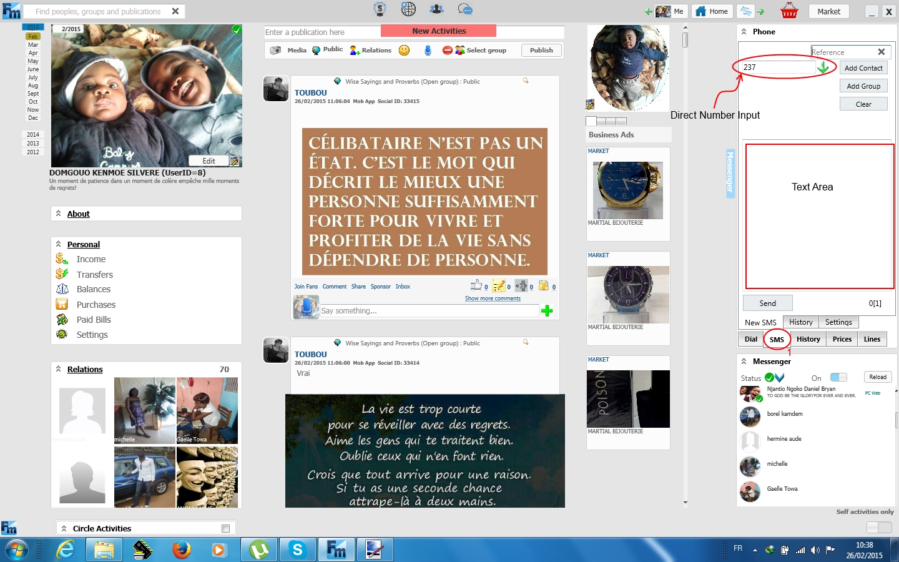The width and height of the screenshot is (899, 562).
Task: Click the Reload messenger button
Action: coord(878,377)
